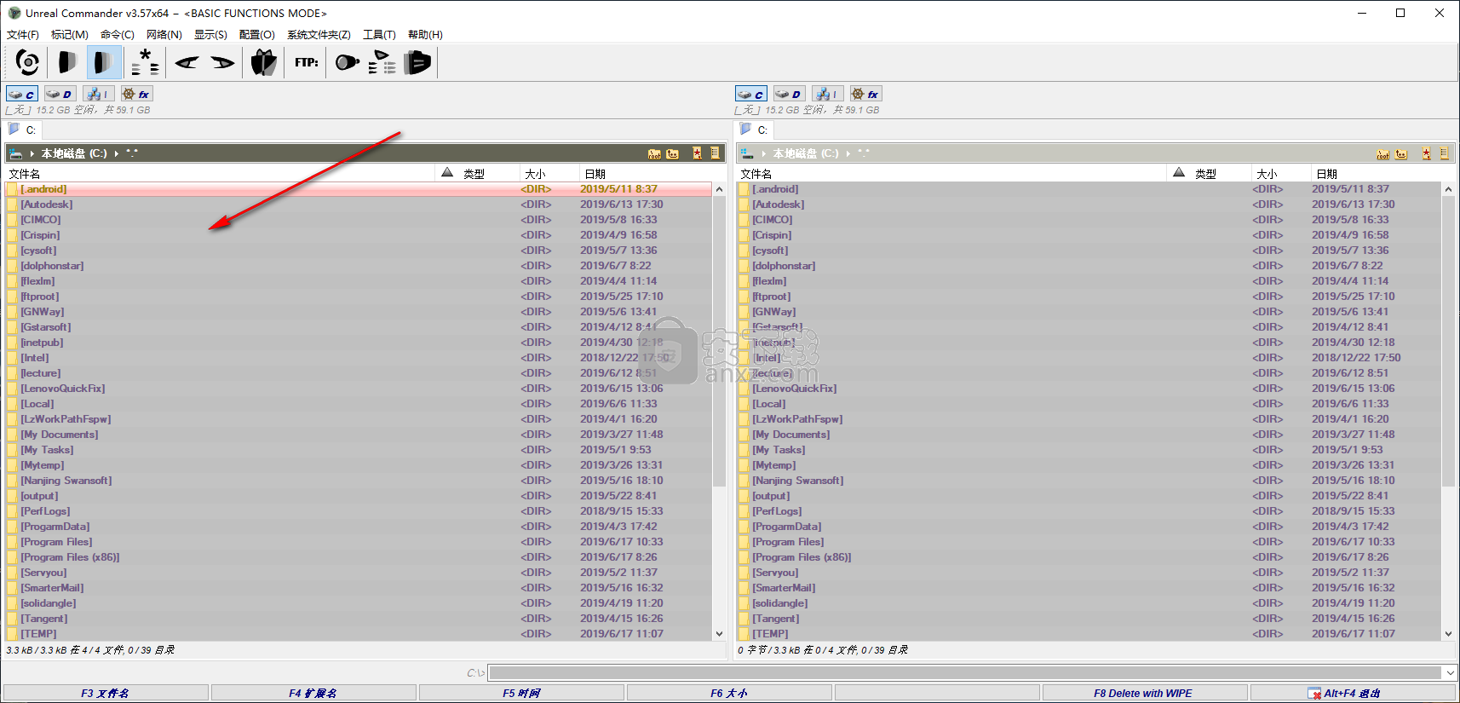The image size is (1460, 703).
Task: Click F5 时间 button
Action: [x=521, y=693]
